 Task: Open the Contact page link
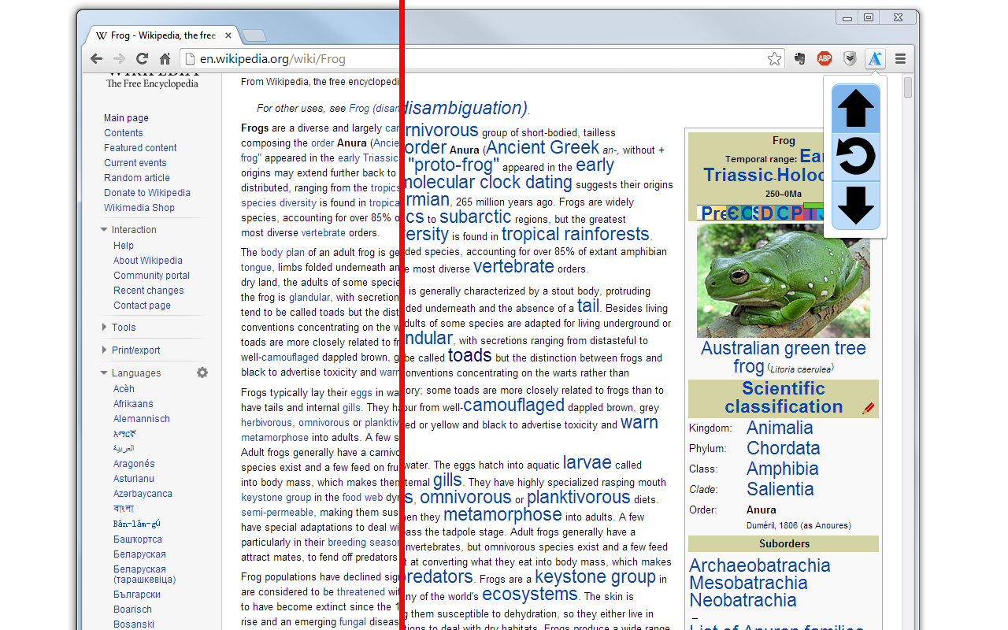pyautogui.click(x=142, y=306)
